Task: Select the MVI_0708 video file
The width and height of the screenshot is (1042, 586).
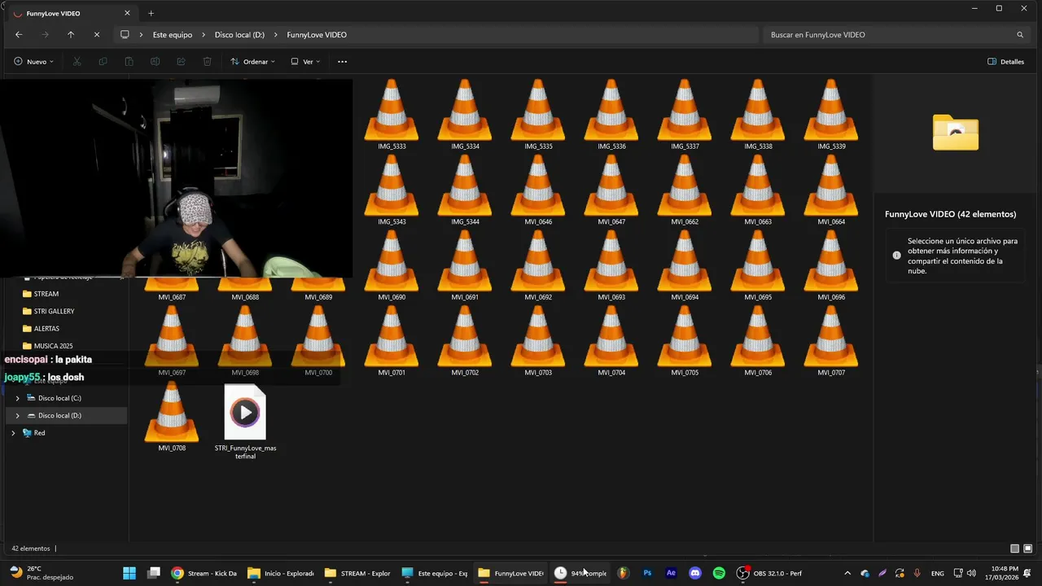Action: click(172, 416)
